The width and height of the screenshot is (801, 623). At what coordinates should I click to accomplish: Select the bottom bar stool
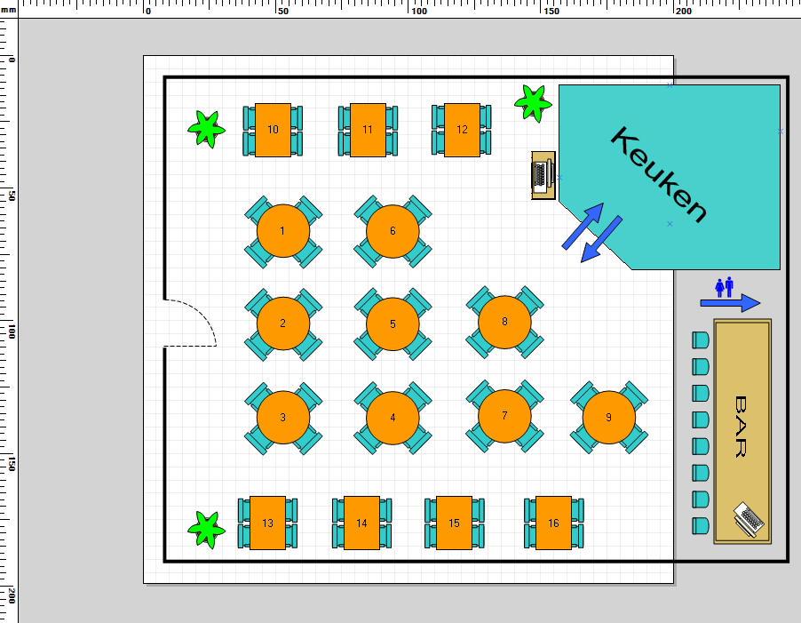tap(701, 525)
